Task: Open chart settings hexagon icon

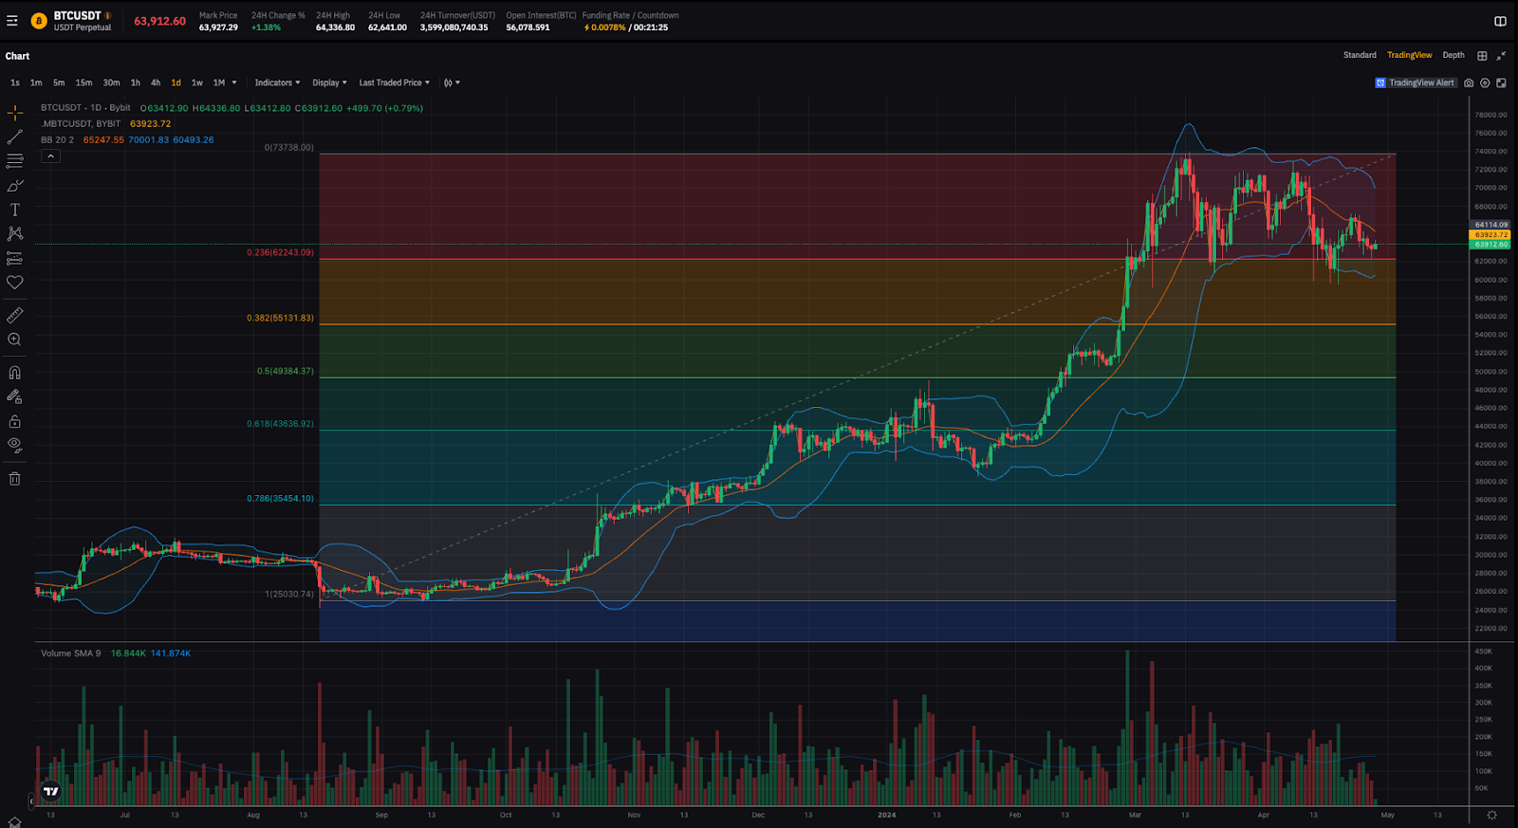Action: tap(1485, 83)
